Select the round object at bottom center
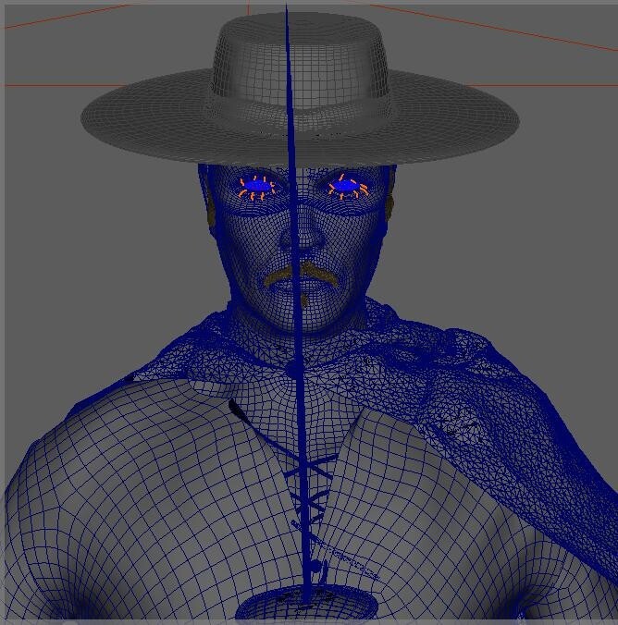This screenshot has width=618, height=625. click(305, 607)
